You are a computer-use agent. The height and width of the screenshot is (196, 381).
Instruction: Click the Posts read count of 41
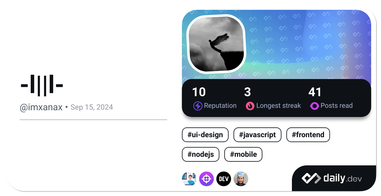pos(315,92)
